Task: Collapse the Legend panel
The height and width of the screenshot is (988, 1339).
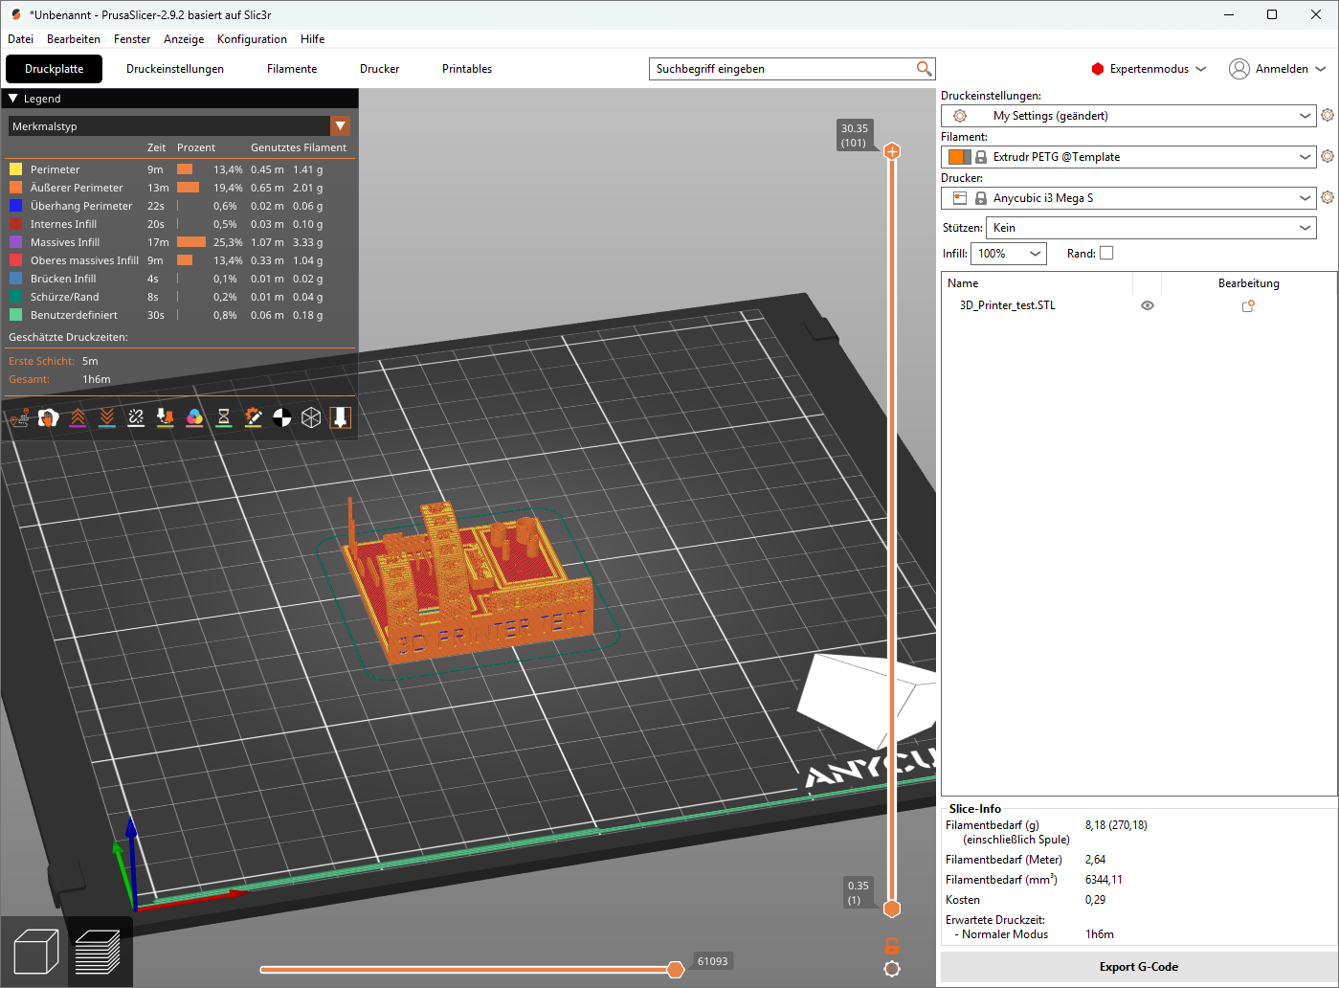Action: pyautogui.click(x=13, y=99)
